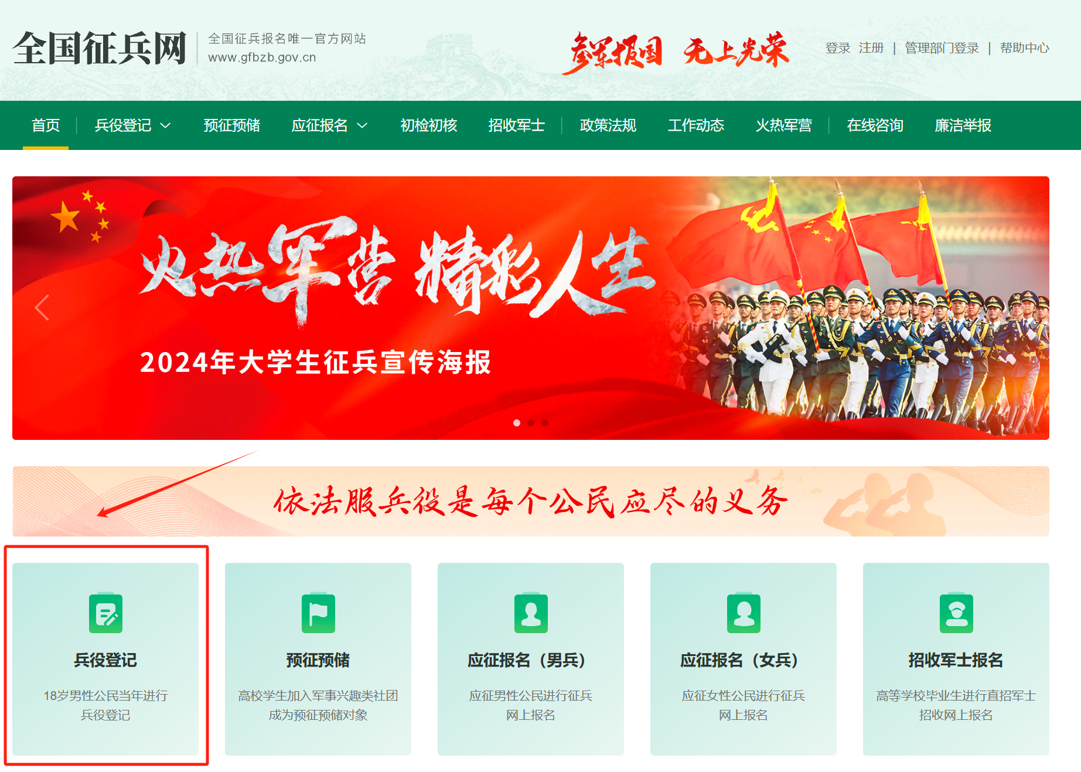Go to previous banner slide arrow
This screenshot has width=1081, height=772.
coord(42,308)
